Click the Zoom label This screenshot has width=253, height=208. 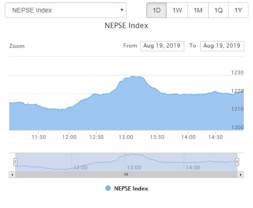click(17, 46)
